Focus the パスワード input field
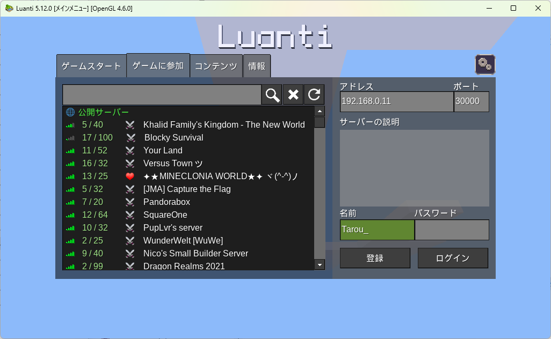This screenshot has height=339, width=551. point(452,230)
